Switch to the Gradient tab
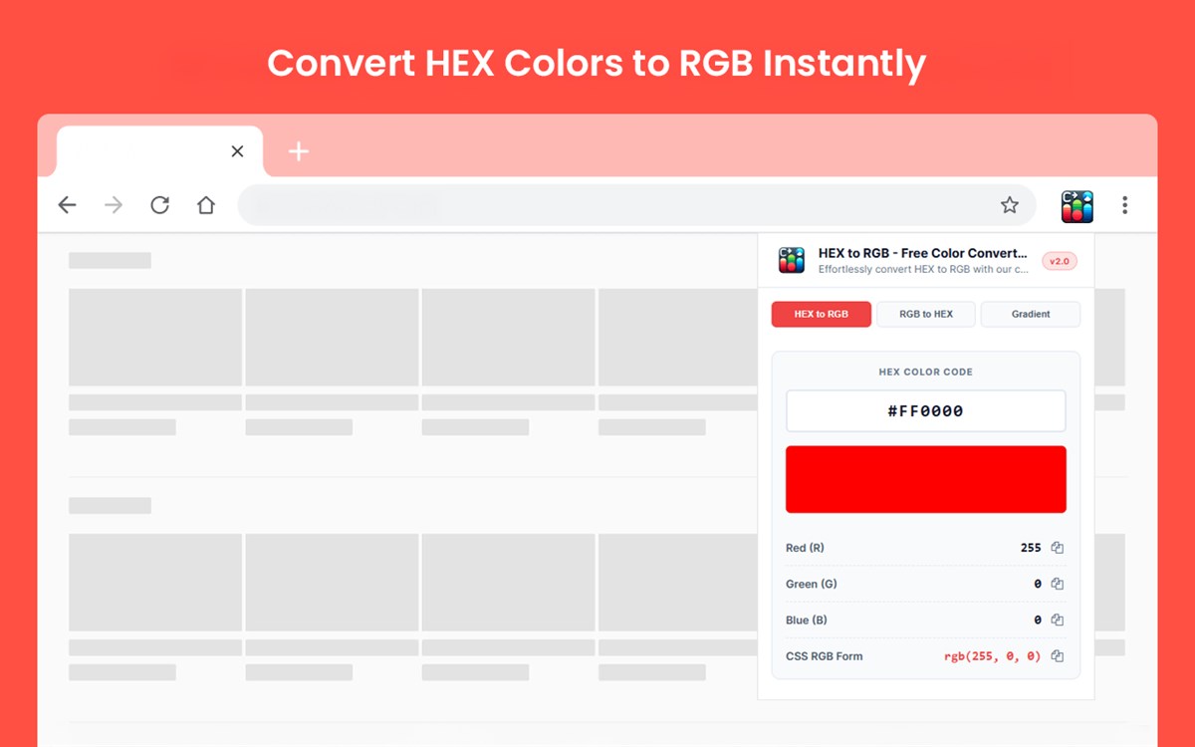1195x747 pixels. [x=1031, y=314]
